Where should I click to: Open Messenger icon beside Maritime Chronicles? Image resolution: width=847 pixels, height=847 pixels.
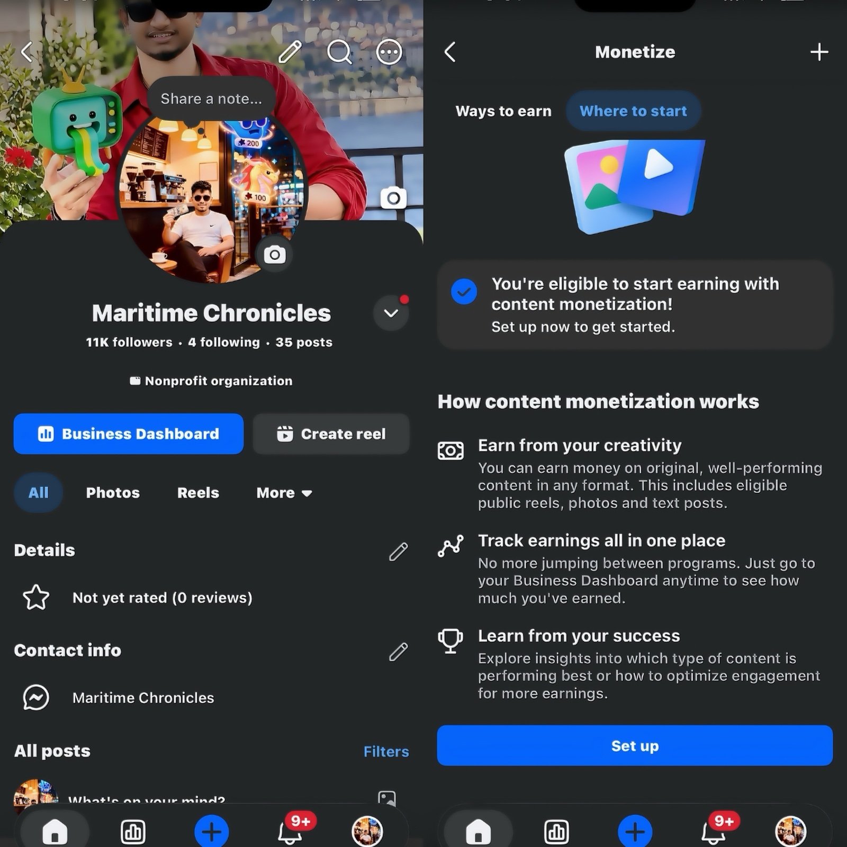coord(36,698)
